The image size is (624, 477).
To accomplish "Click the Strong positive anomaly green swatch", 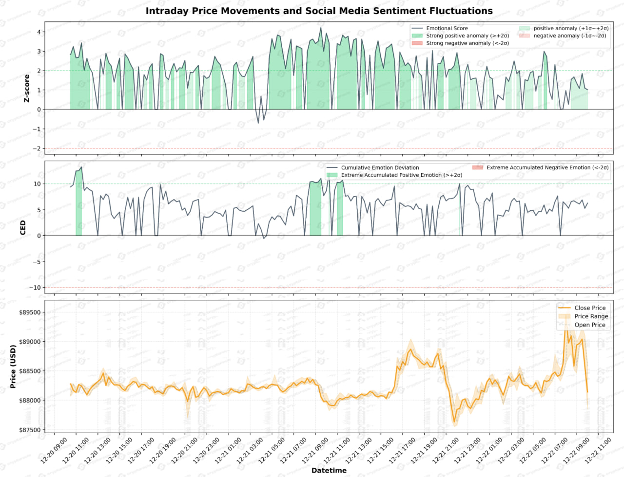I will (417, 36).
